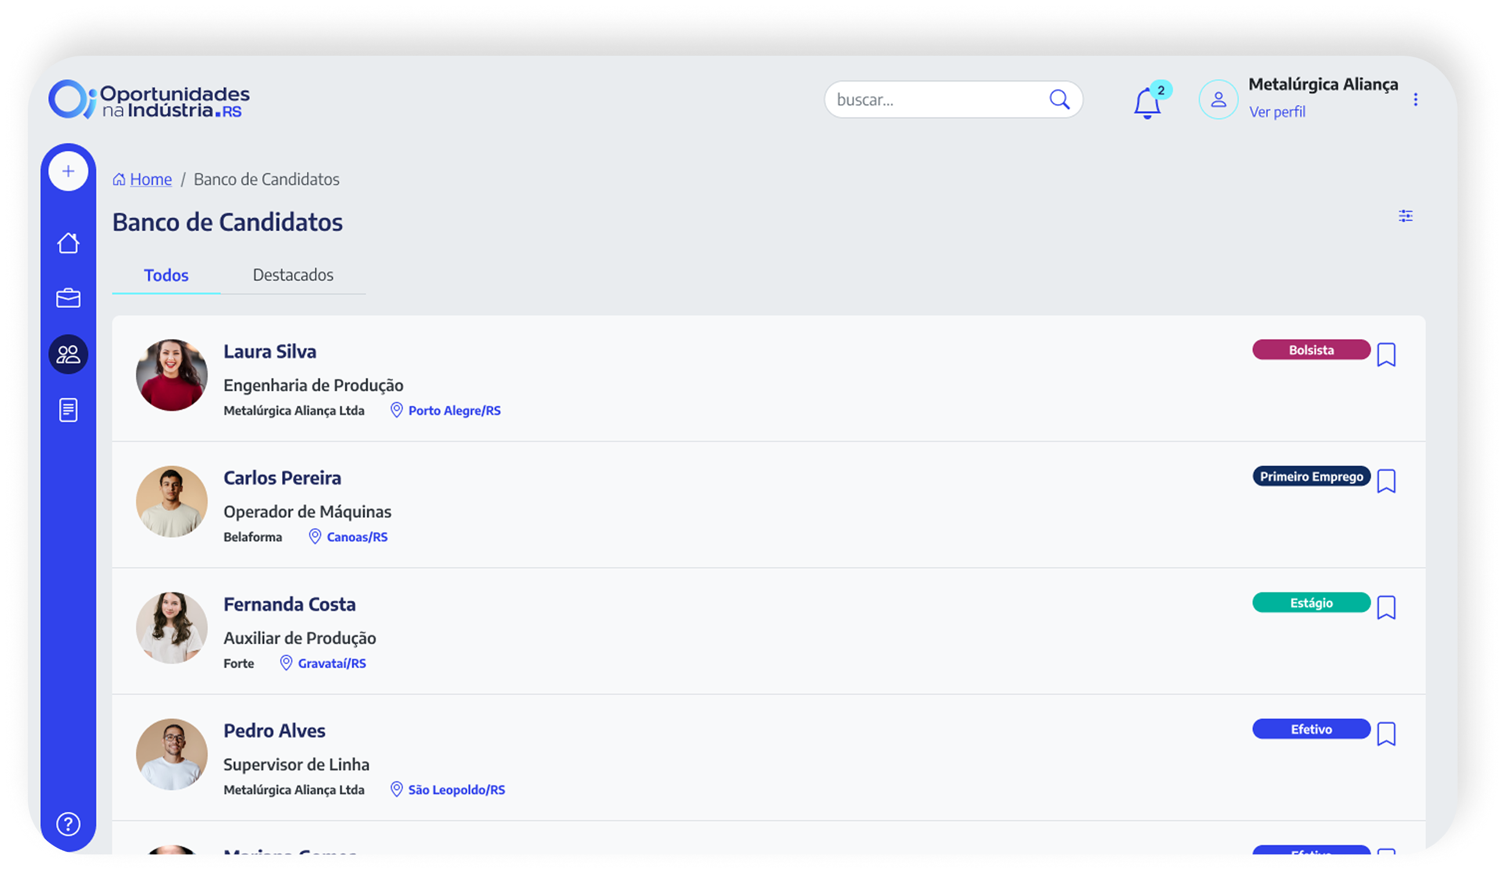Viewport: 1504px width, 873px height.
Task: Open the filter sliders icon
Action: pos(1405,216)
